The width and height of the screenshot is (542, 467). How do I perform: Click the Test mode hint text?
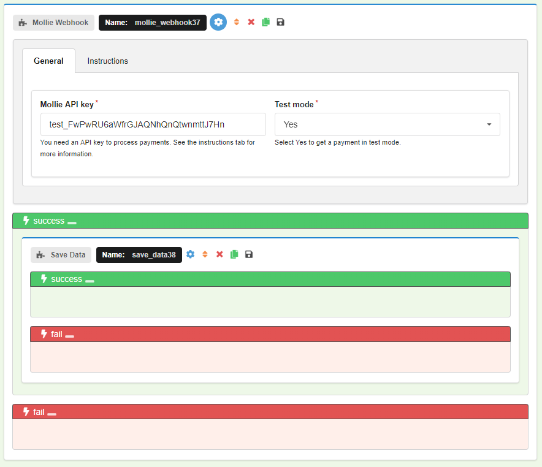[338, 142]
